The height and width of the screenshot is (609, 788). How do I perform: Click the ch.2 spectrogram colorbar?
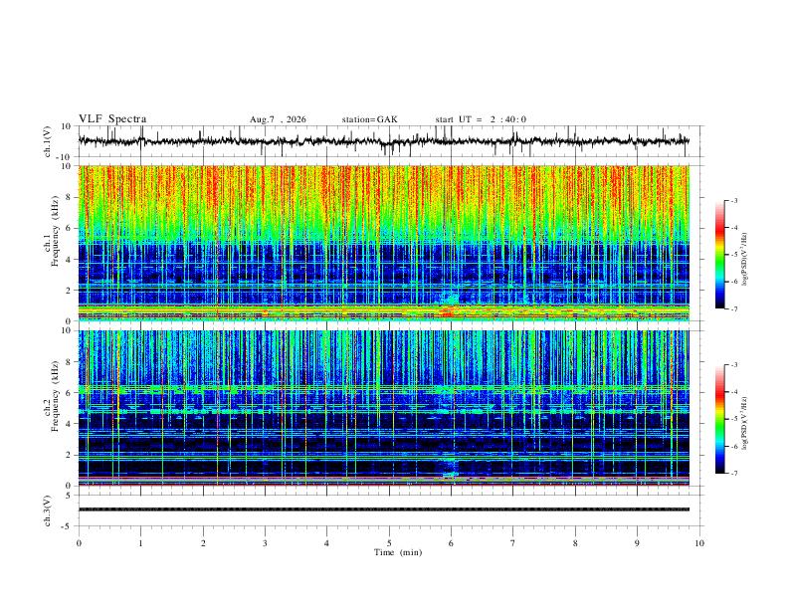[719, 419]
